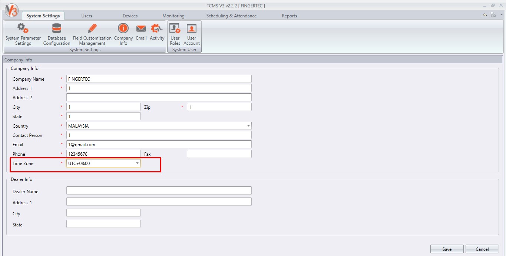
Task: Click the Fax field
Action: pyautogui.click(x=219, y=154)
